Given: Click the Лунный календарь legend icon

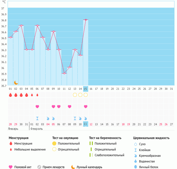Looking at the screenshot, I should pos(73,167).
